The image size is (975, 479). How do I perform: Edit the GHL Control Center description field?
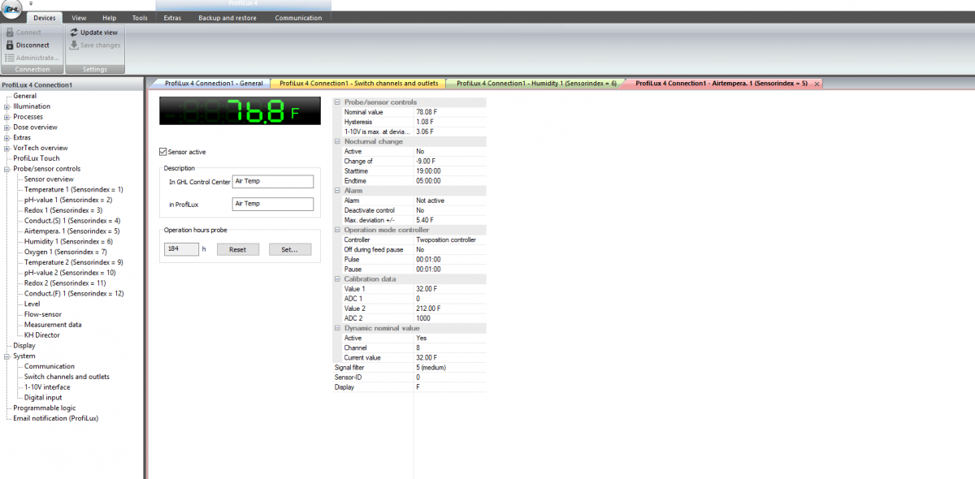click(x=273, y=182)
